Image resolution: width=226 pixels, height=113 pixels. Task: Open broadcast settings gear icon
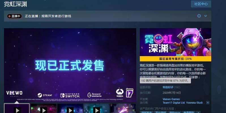(199, 16)
